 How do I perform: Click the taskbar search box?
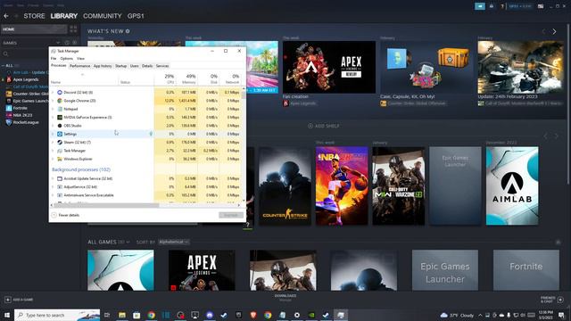[x=57, y=315]
